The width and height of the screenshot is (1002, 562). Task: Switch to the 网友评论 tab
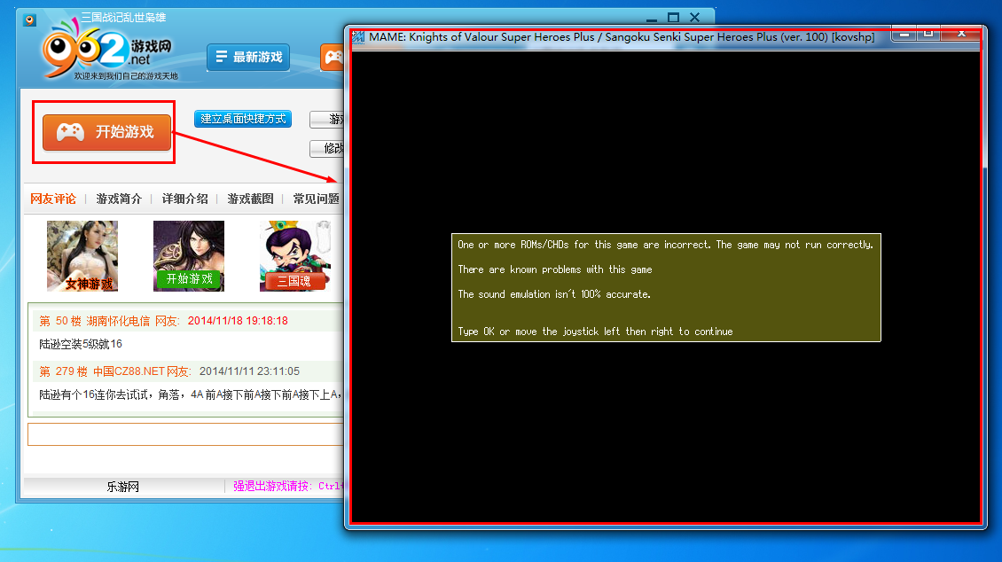(x=53, y=199)
